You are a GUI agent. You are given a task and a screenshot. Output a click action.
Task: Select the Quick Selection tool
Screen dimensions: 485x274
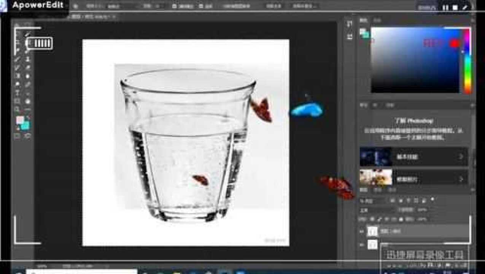28,34
